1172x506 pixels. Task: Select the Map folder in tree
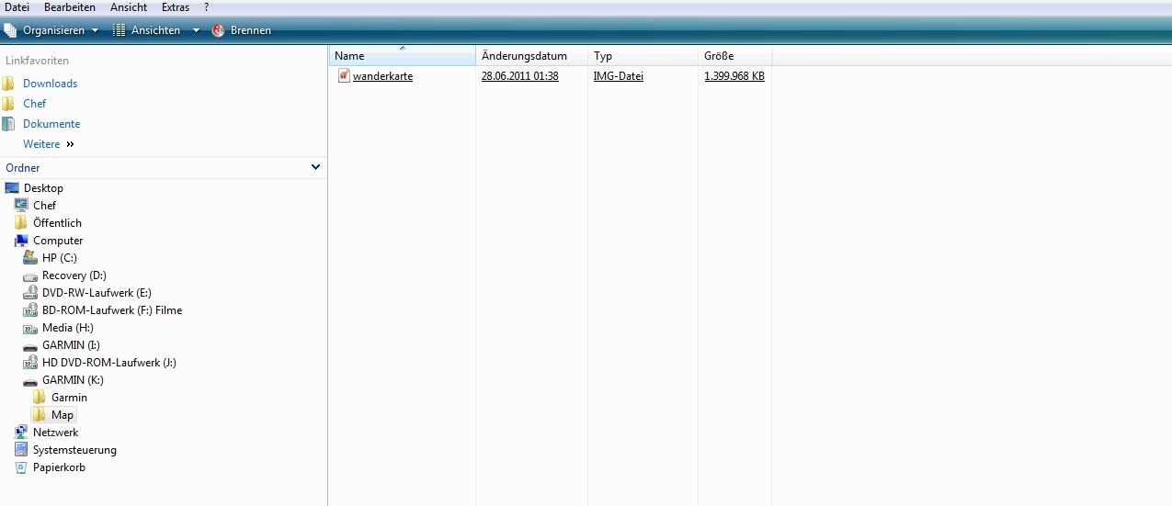click(x=63, y=415)
